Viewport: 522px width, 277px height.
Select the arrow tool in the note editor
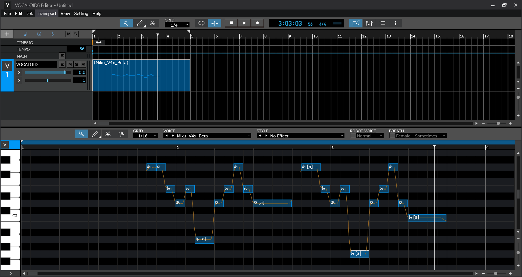[x=82, y=134]
